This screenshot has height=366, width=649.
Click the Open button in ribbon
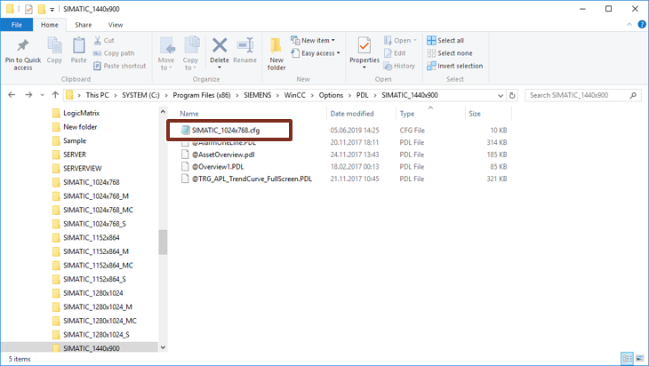(x=400, y=41)
